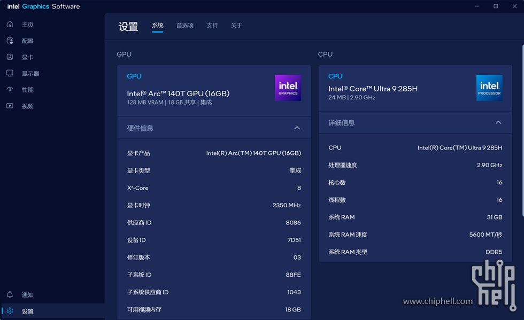Select the 核心数 value 16
Screen dimensions: 524x320
pos(499,182)
